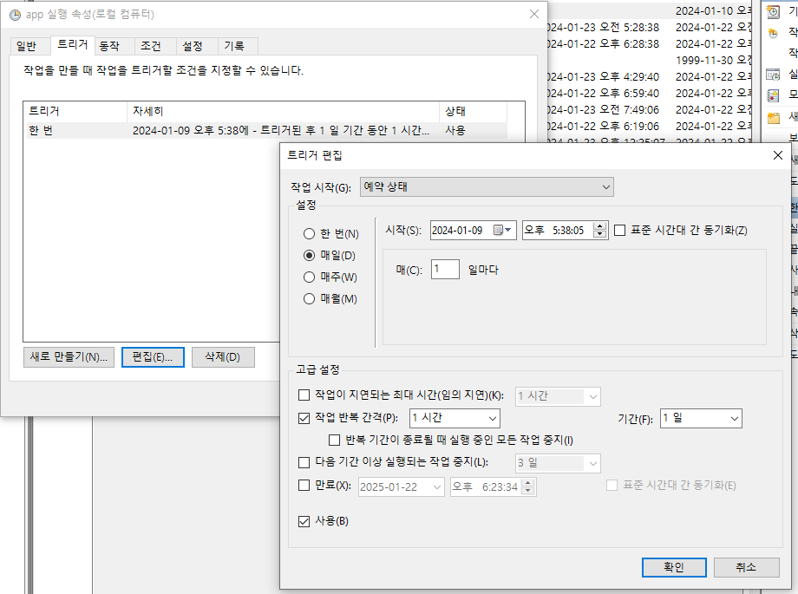Click the running tasks window icon in Actions pane
The height and width of the screenshot is (594, 798).
click(773, 75)
